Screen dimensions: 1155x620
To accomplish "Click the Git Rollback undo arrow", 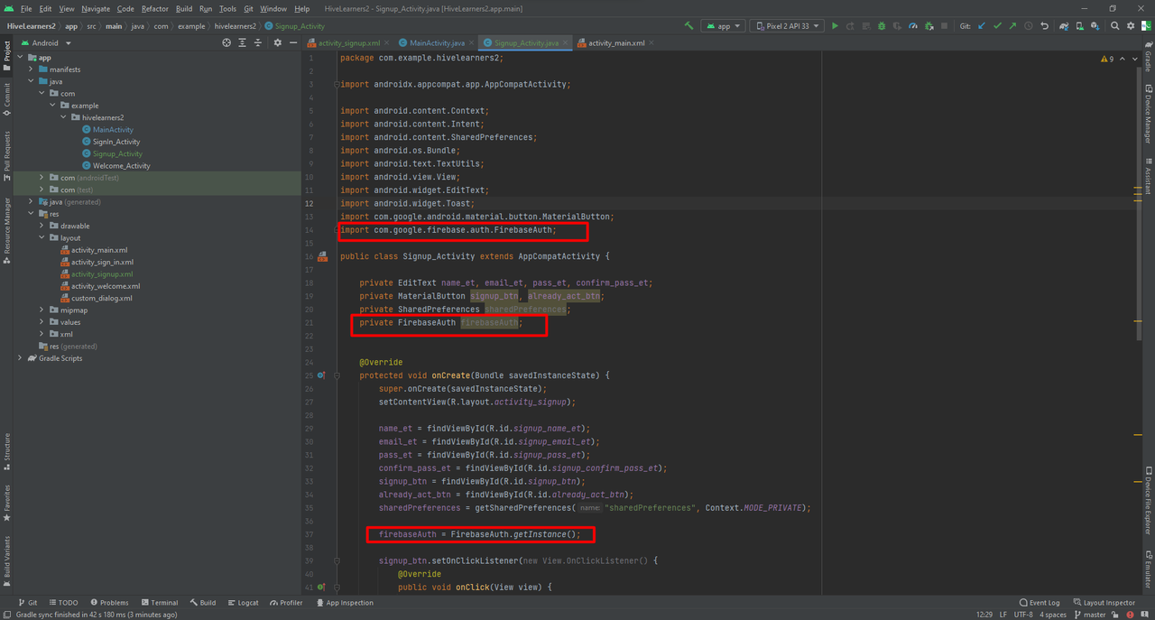I will [1044, 26].
